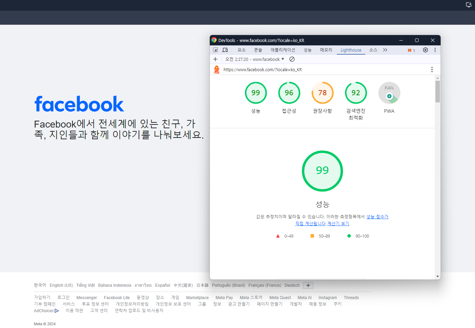Open 가입하기 footer link
Viewport: 475px width, 328px height.
42,298
